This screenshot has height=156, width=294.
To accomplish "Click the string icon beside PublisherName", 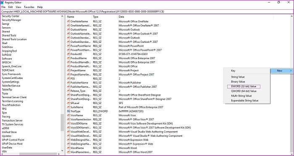I will click(x=68, y=83).
